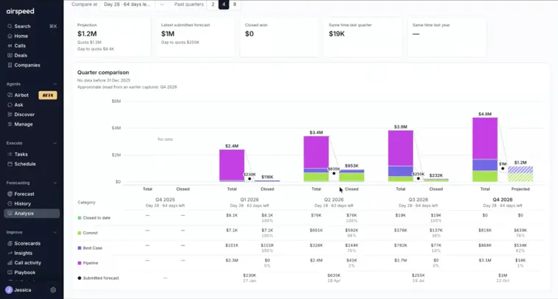Select 4 past quarters

point(223,4)
